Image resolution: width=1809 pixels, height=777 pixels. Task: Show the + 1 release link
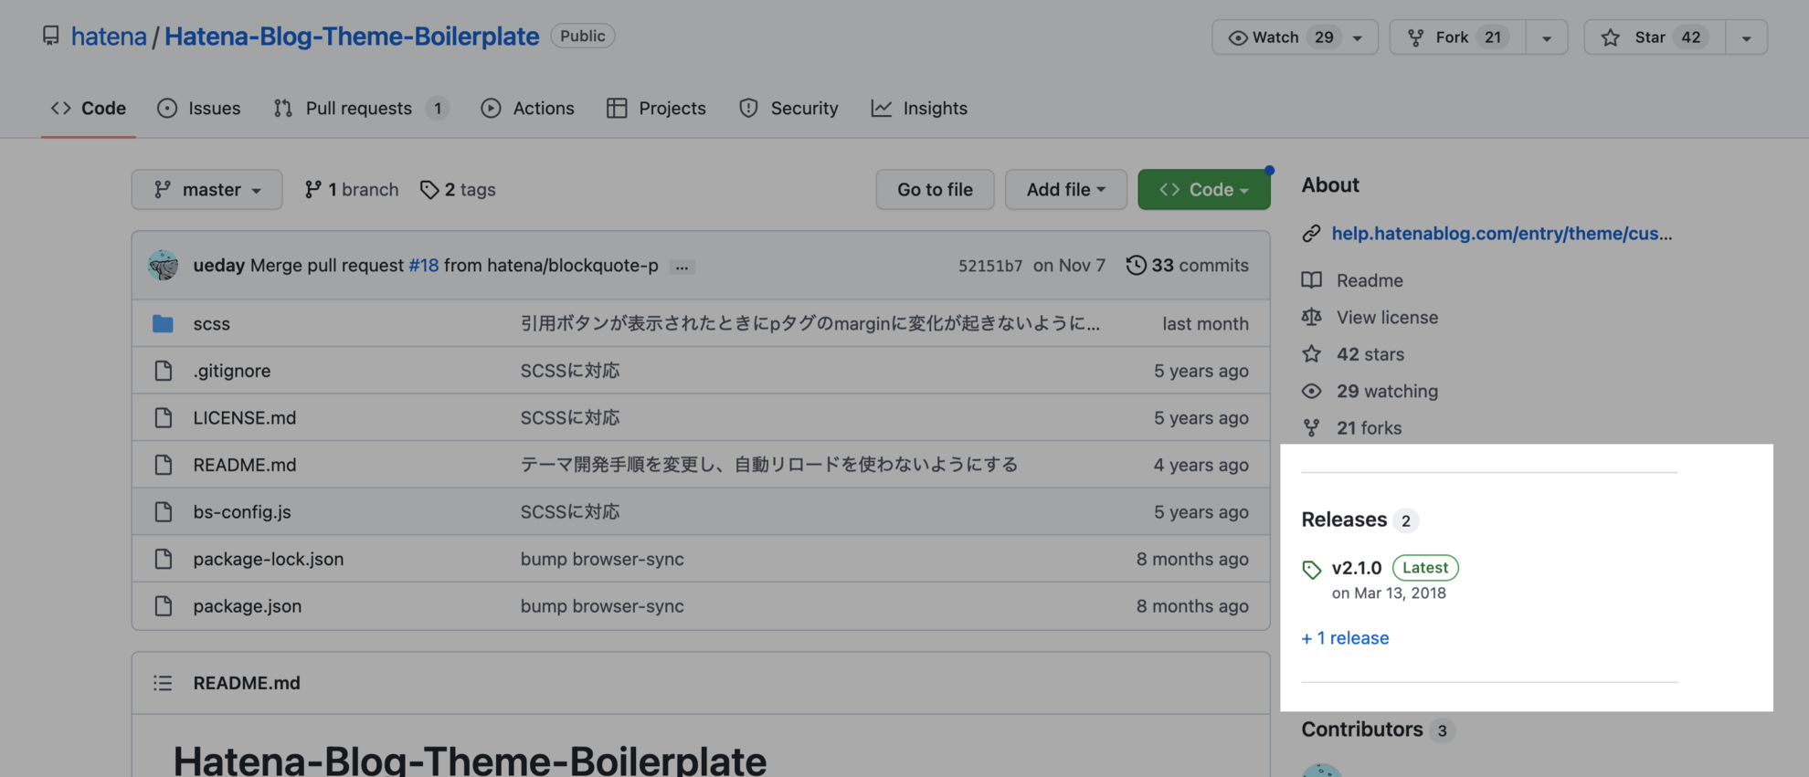point(1345,637)
